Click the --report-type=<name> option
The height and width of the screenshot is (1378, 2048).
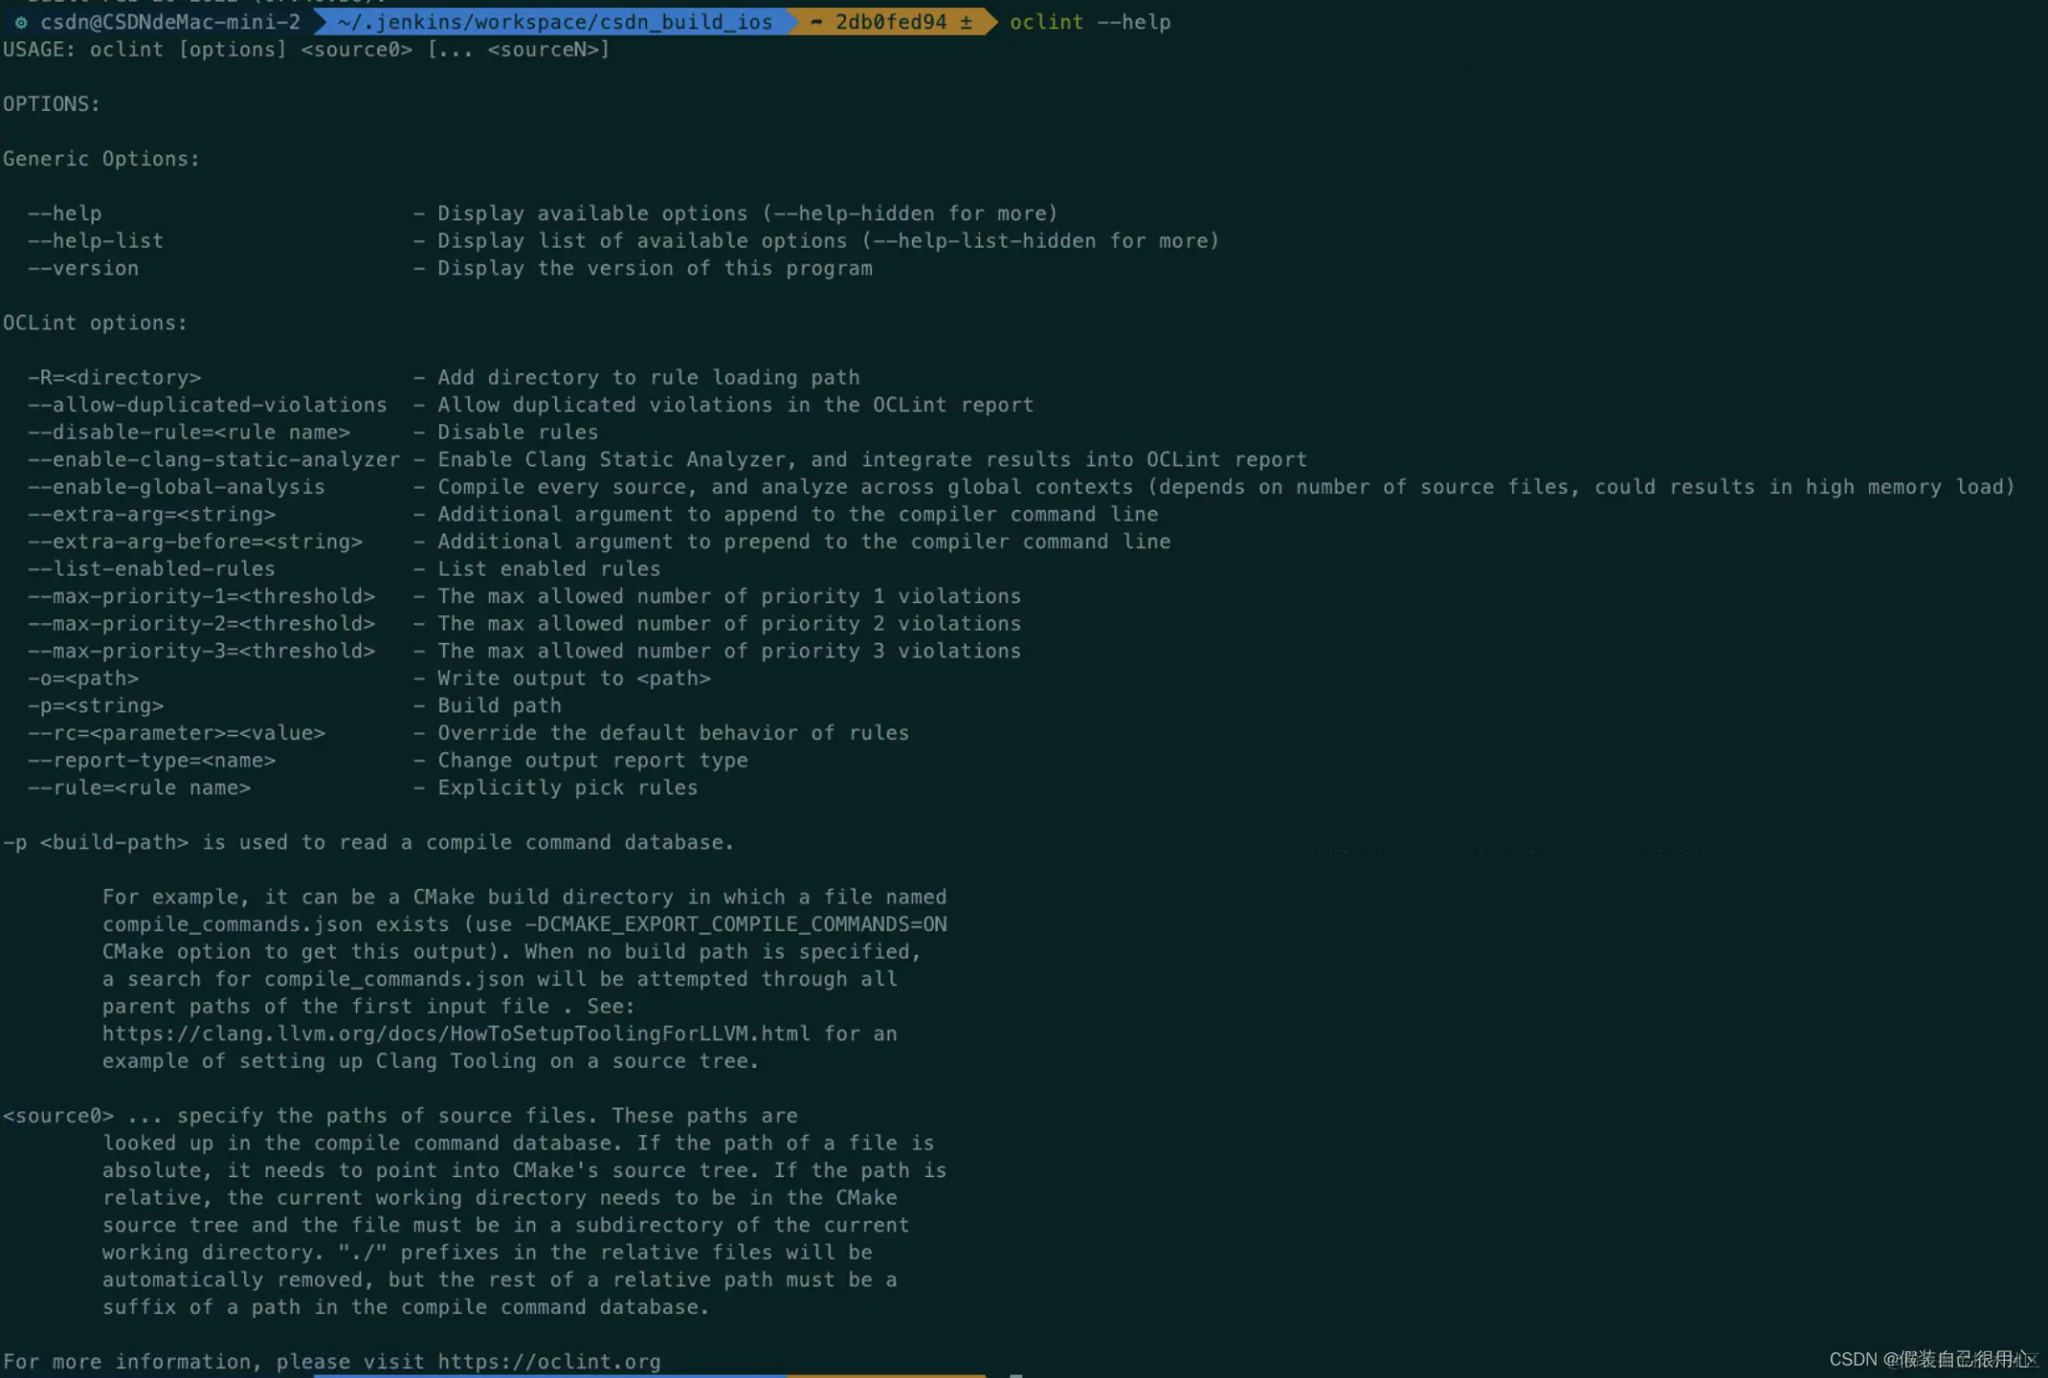click(x=151, y=761)
